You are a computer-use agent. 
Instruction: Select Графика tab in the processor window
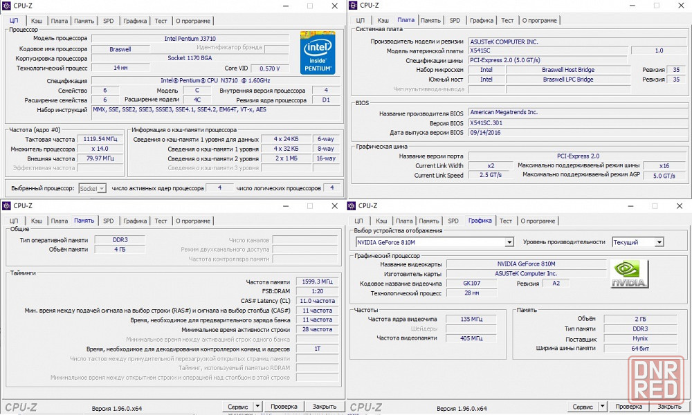click(135, 21)
